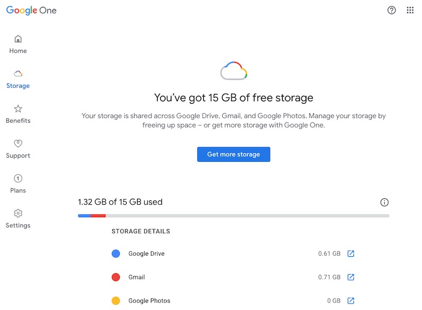The width and height of the screenshot is (422, 310).
Task: Open Google Drive via external link icon
Action: point(351,254)
